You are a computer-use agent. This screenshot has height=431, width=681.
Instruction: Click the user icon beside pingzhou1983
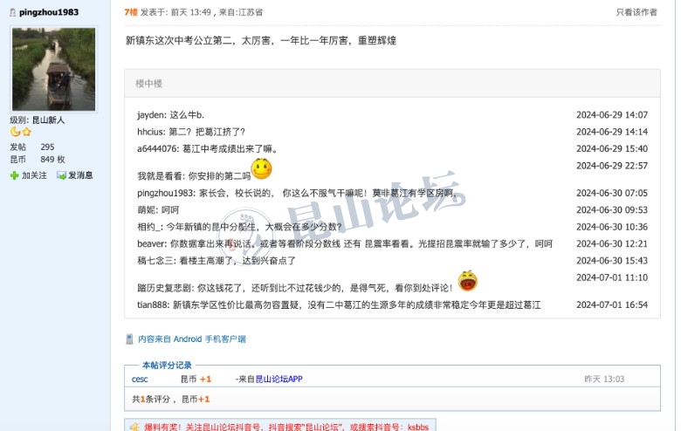13,12
